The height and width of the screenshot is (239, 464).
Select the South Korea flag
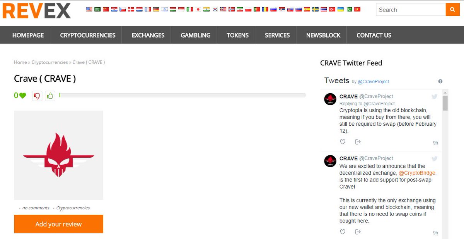(x=215, y=9)
